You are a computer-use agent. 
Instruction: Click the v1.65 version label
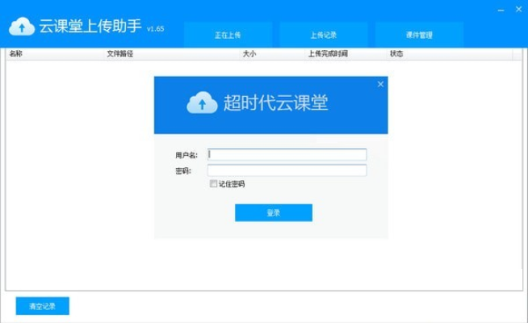point(155,29)
